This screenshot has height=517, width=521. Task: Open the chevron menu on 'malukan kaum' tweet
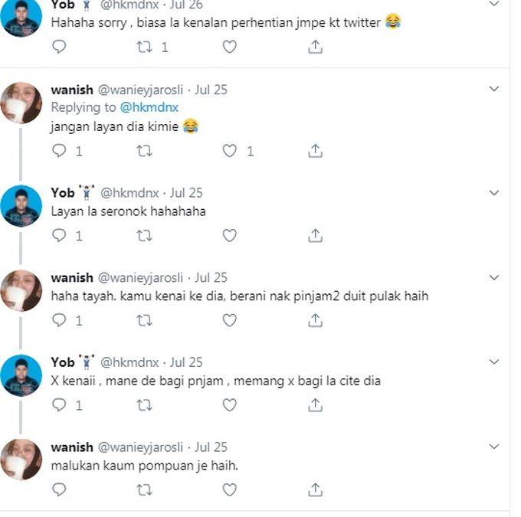coord(494,447)
